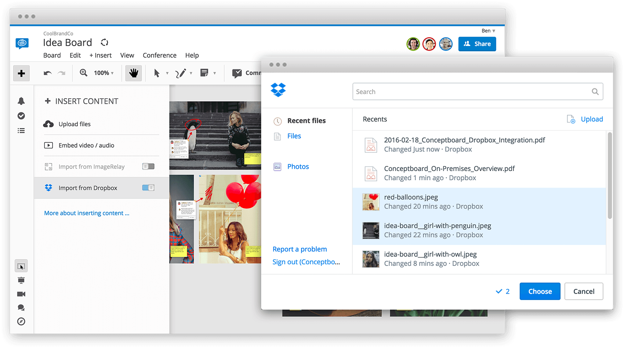The width and height of the screenshot is (624, 348).
Task: Click the Dropbox Search input field
Action: pos(478,92)
